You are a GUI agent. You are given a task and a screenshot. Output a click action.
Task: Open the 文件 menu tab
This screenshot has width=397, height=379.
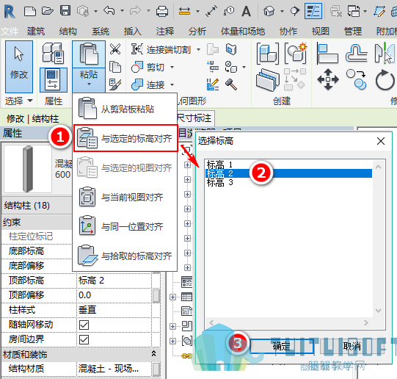click(x=10, y=31)
